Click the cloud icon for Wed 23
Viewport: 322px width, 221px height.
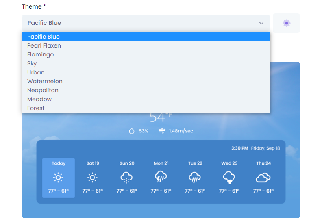(x=229, y=178)
